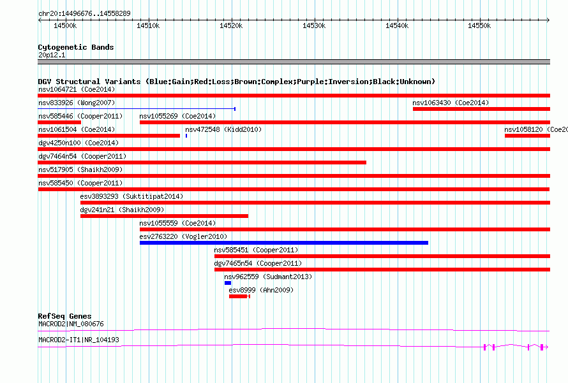Click the nsv472548 (Kidd2010) label
Viewport: 568px width, 383px height.
(223, 129)
